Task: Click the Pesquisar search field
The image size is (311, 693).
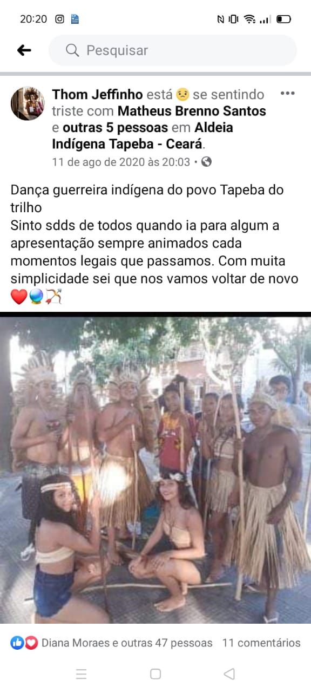Action: click(173, 50)
